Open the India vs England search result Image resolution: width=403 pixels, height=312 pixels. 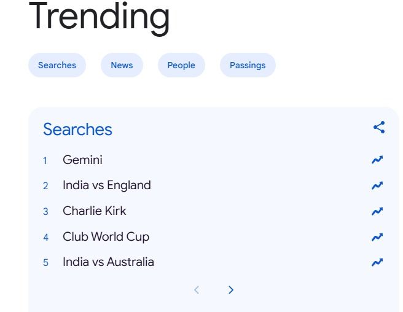click(106, 185)
